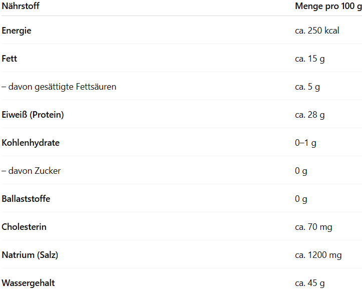Click the 0–1 g value
Screen dimensions: 362x293
[305, 143]
